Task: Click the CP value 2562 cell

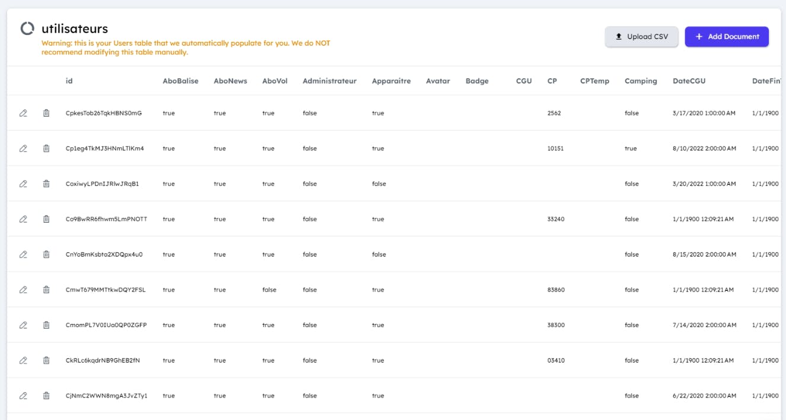Action: click(554, 113)
